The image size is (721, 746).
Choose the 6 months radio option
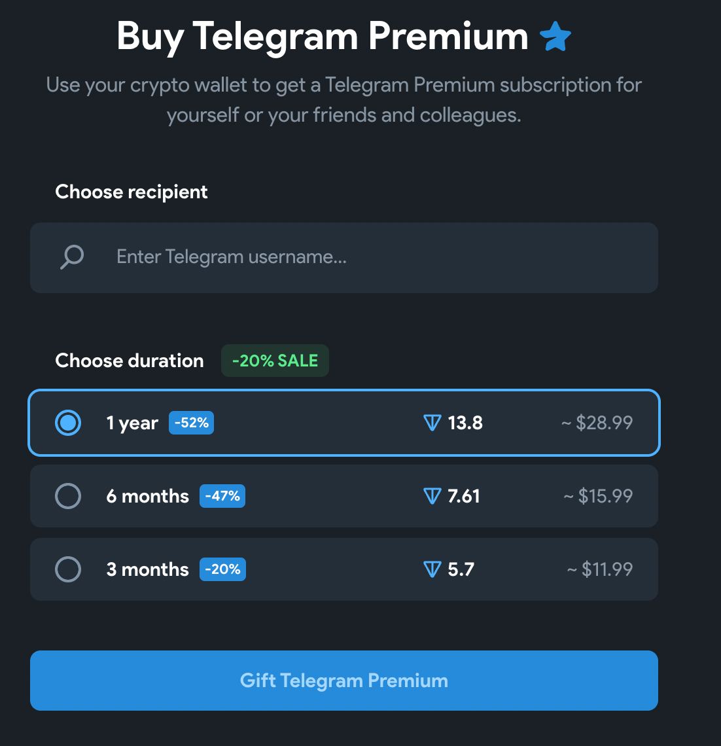click(x=68, y=496)
